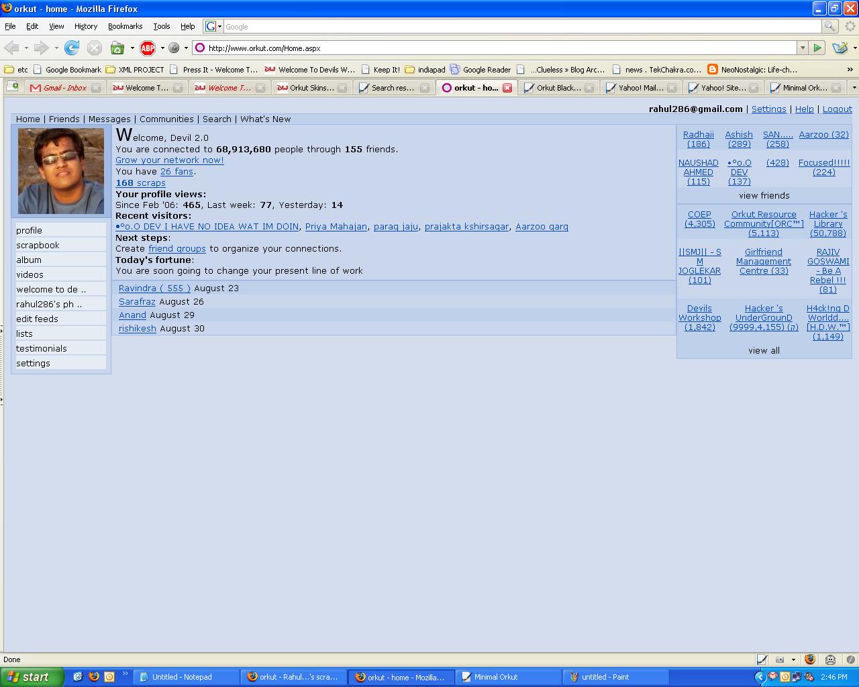859x687 pixels.
Task: Click the sad face icon in the status bar
Action: click(830, 659)
